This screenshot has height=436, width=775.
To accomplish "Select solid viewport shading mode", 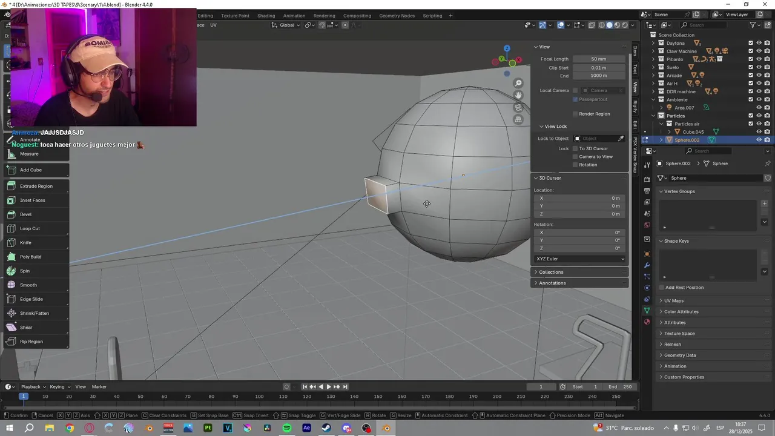I will (610, 25).
